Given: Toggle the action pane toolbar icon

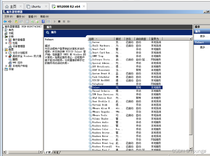Looking at the screenshot, I should [48, 22].
